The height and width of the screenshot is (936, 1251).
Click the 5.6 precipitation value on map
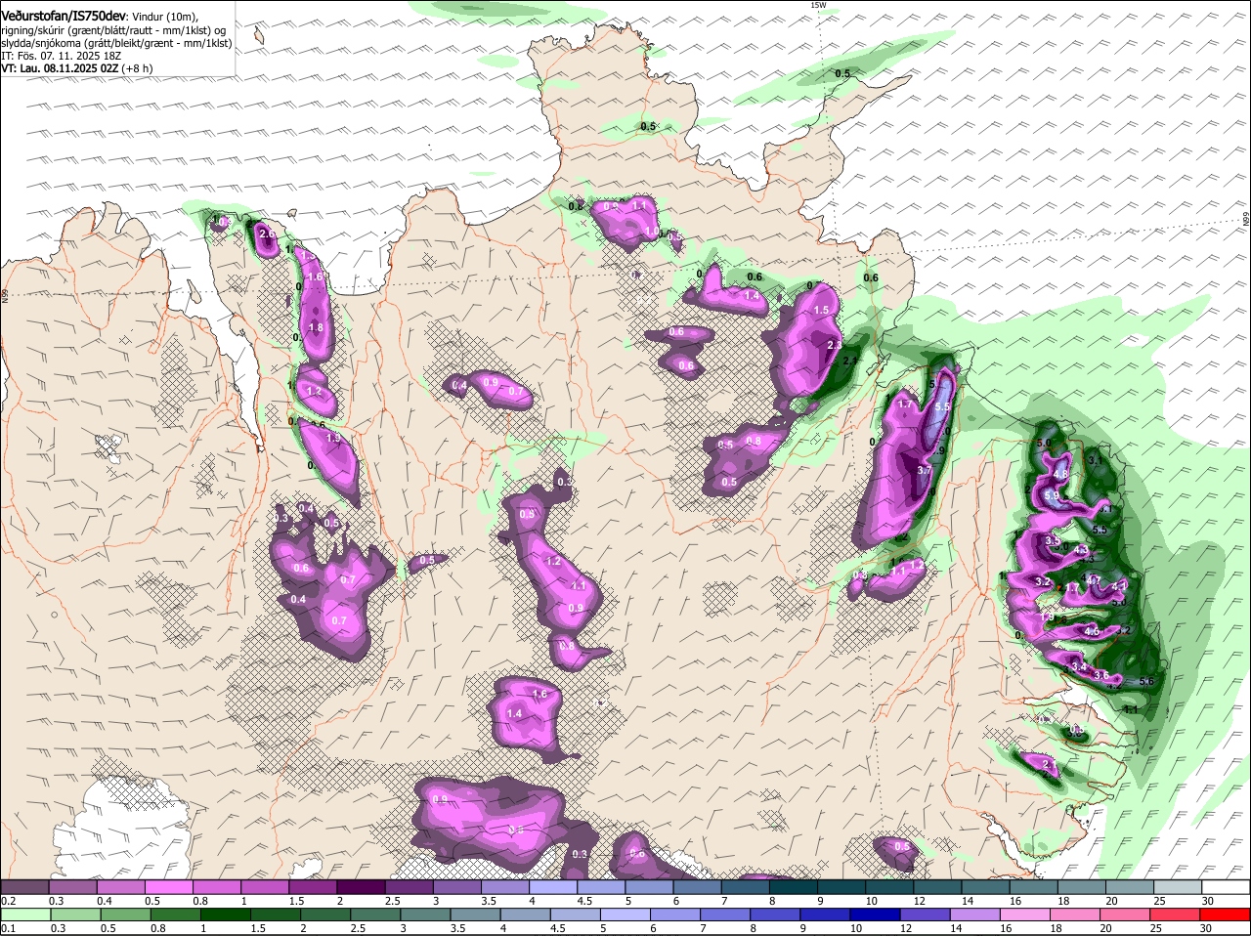[x=1147, y=681]
